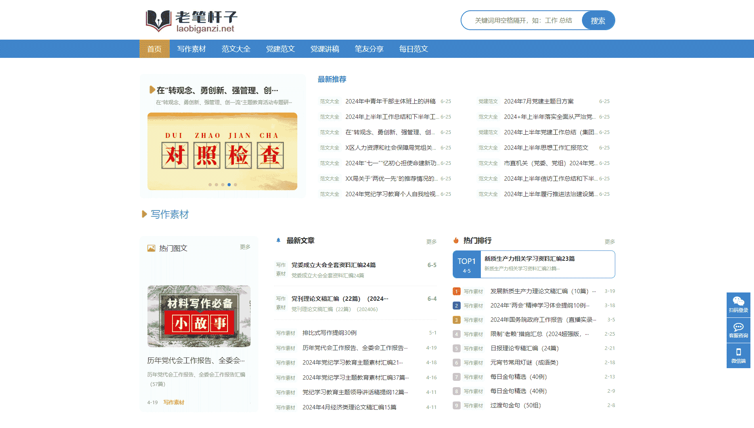Image resolution: width=754 pixels, height=428 pixels.
Task: Select the first carousel dot indicator
Action: pos(210,185)
